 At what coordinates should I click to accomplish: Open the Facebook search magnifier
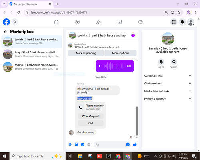15,22
